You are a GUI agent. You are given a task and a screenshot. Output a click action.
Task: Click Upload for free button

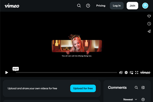[x=83, y=88]
